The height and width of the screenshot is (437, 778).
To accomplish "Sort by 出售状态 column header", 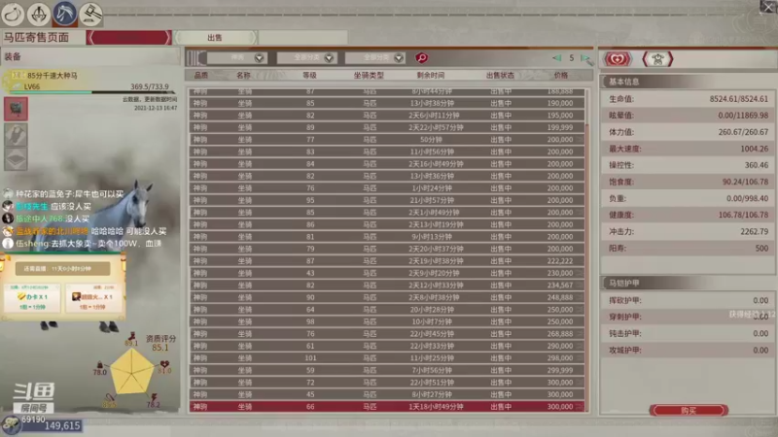I will [x=500, y=76].
